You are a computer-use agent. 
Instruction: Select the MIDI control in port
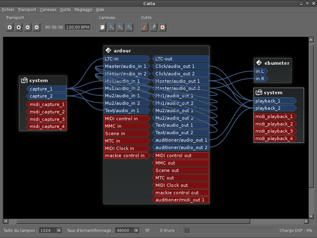pyautogui.click(x=127, y=119)
